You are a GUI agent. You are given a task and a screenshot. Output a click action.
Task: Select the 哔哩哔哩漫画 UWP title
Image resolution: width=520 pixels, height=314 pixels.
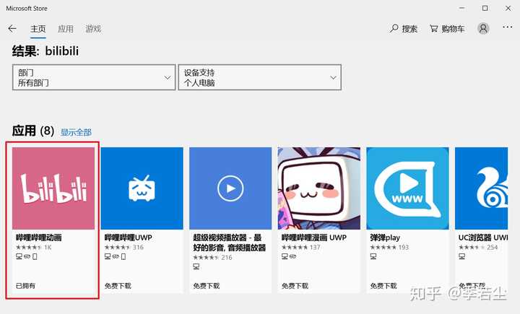click(313, 237)
